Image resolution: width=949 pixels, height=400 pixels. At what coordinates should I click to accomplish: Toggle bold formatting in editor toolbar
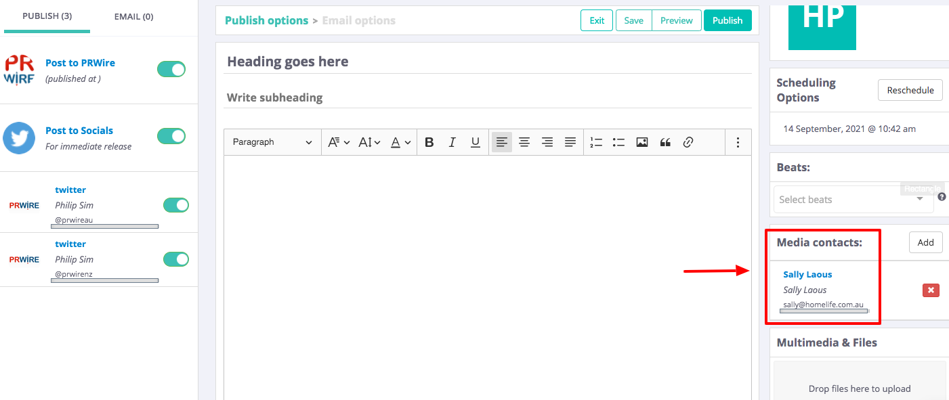tap(429, 142)
